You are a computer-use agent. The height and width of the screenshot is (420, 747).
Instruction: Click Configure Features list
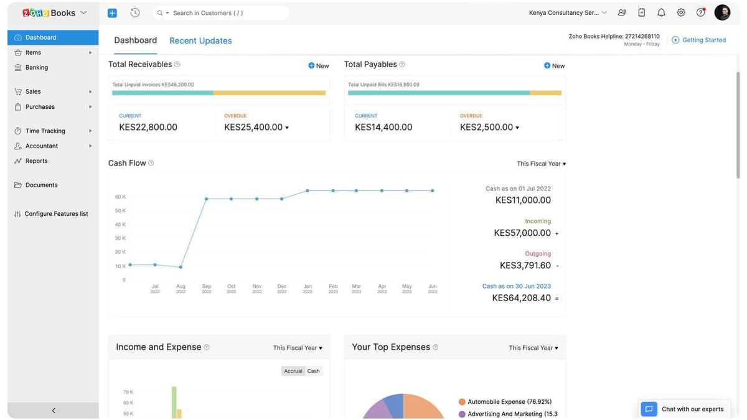pos(53,213)
